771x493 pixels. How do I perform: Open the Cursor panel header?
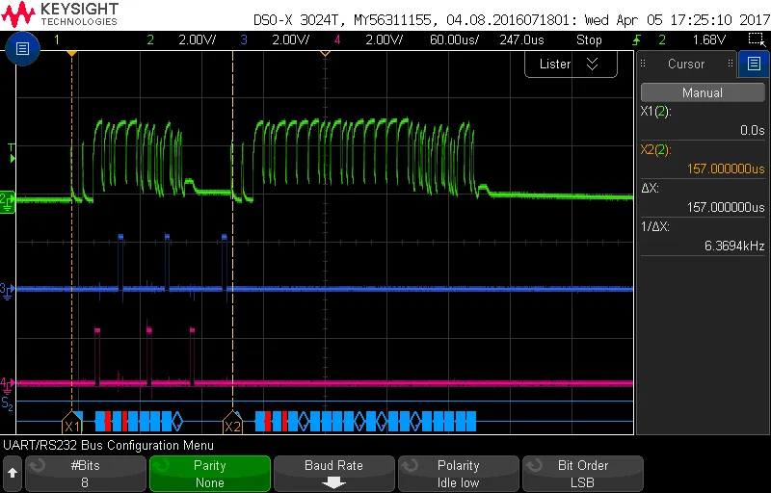point(686,64)
